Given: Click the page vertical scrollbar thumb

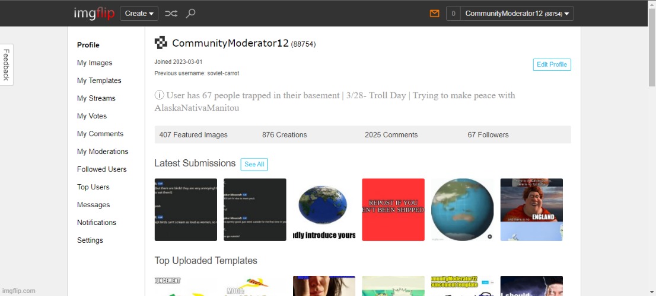Looking at the screenshot, I should point(652,47).
